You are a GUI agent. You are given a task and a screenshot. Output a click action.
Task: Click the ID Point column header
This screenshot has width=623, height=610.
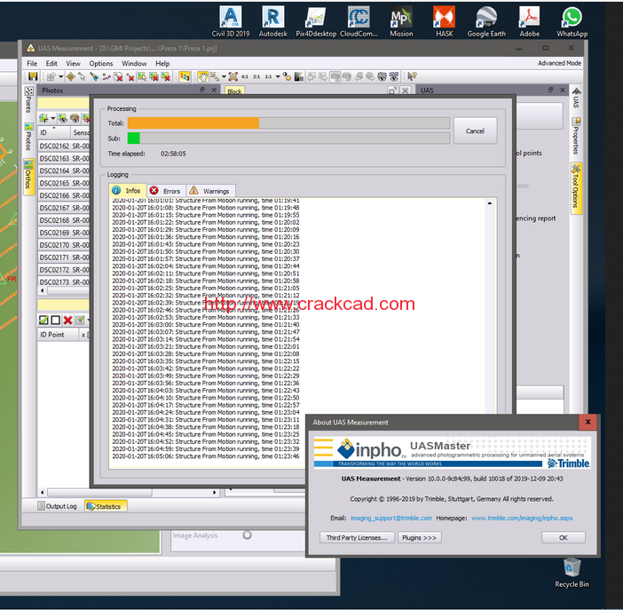pyautogui.click(x=58, y=335)
